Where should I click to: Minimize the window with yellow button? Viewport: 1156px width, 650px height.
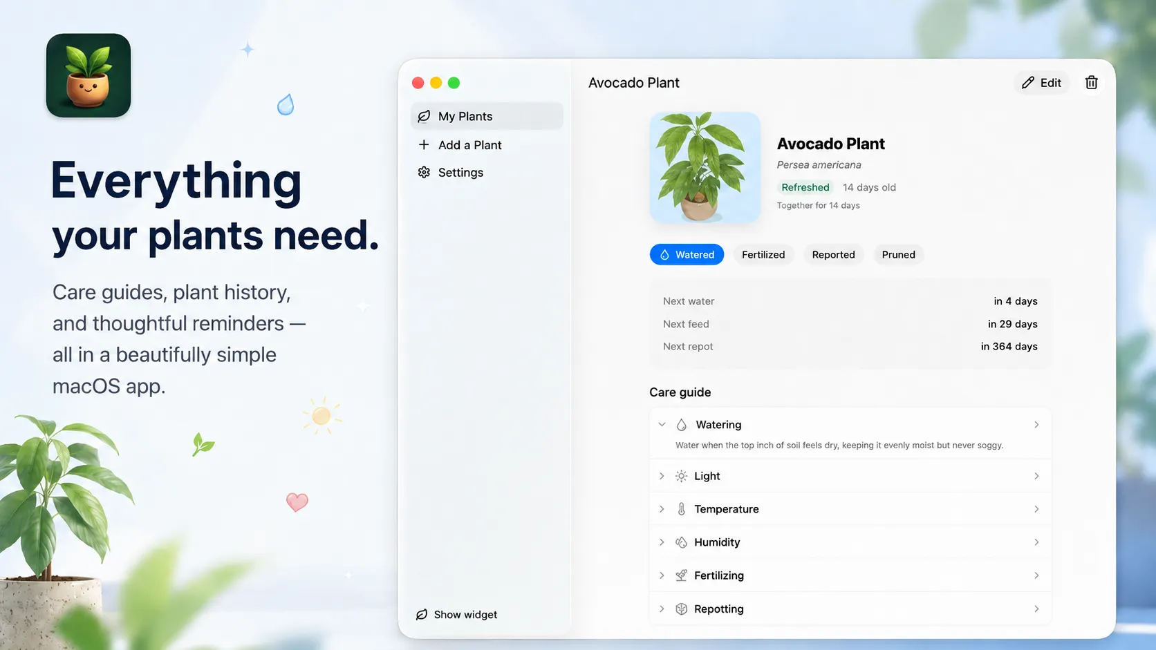coord(436,83)
